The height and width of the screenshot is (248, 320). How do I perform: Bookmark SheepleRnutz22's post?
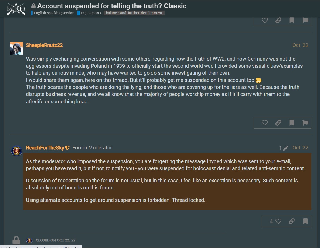(292, 123)
